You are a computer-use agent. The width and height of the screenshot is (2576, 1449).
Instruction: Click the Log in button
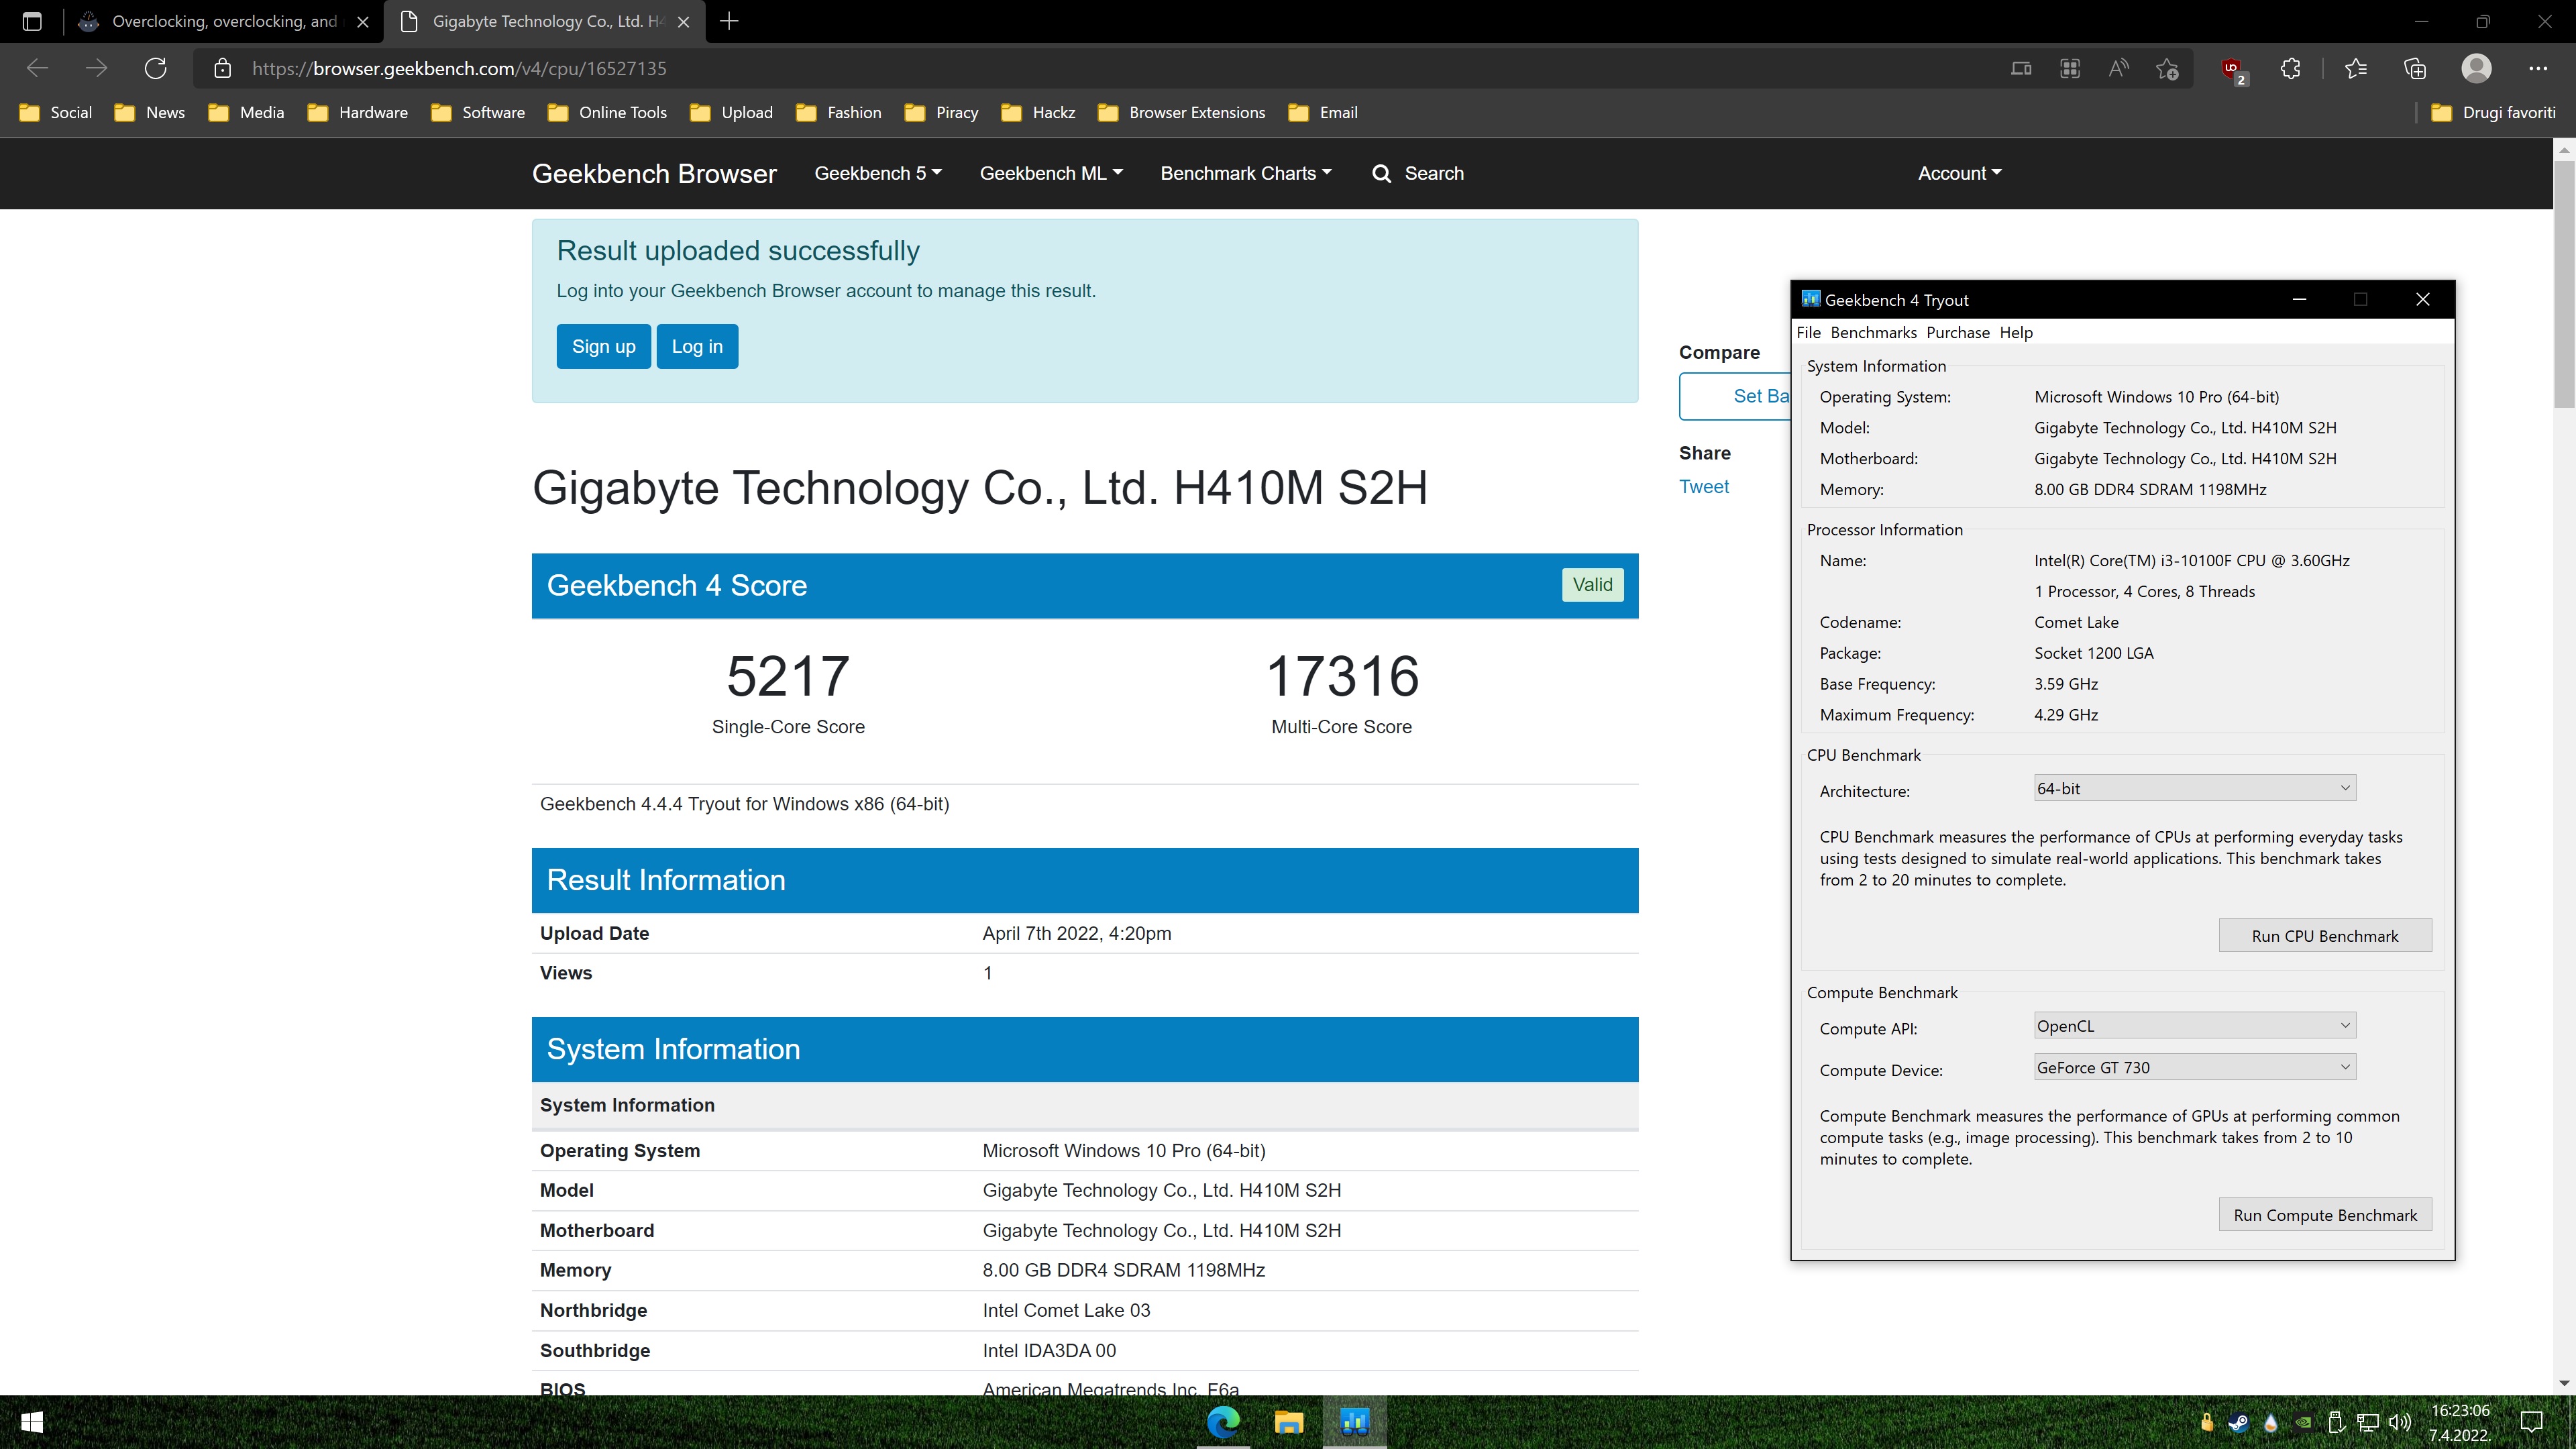tap(697, 346)
